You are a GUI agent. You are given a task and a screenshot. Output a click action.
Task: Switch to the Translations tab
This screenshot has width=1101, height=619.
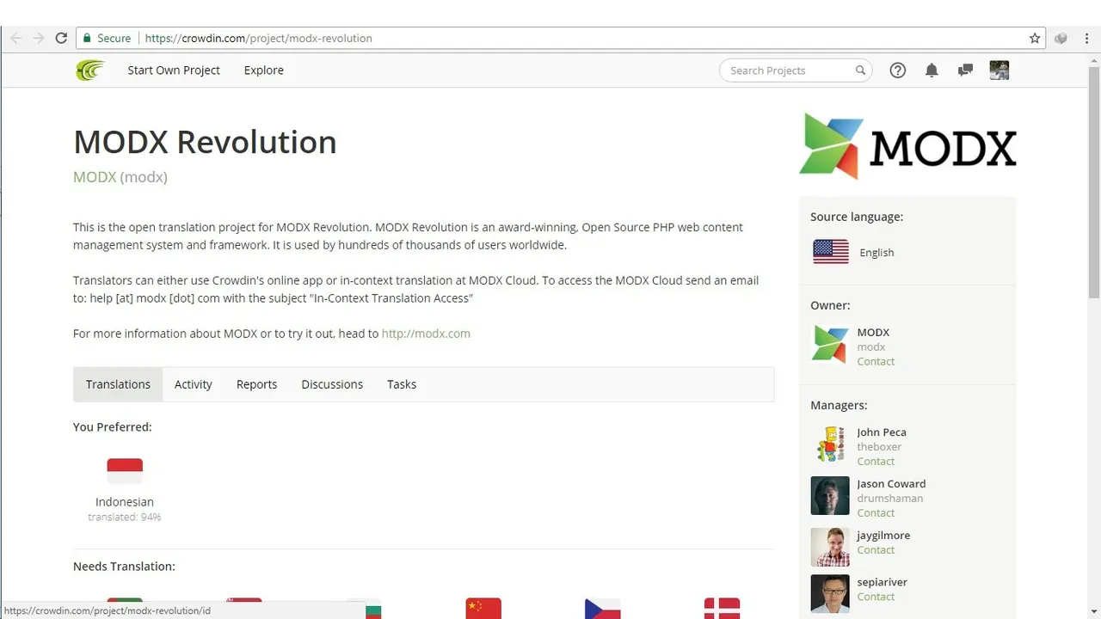coord(118,384)
